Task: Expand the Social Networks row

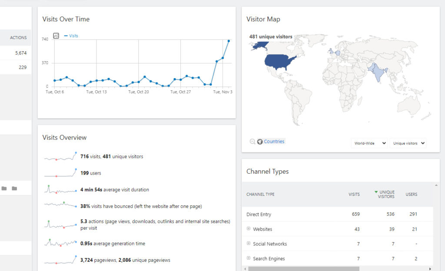Action: tap(248, 243)
